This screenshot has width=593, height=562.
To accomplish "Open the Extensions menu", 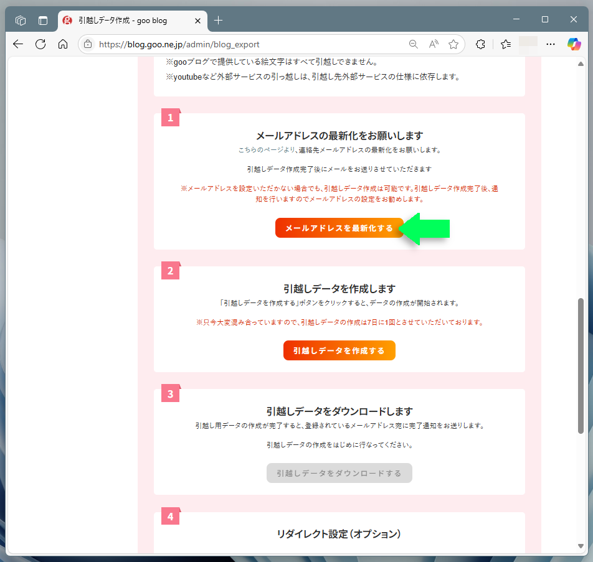I will pos(480,44).
